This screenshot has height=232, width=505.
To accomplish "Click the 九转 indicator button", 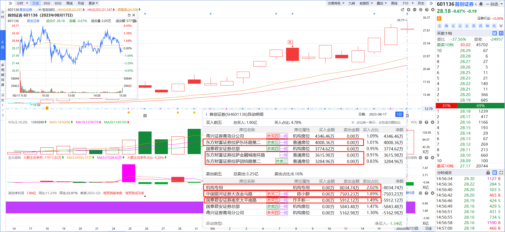I will click(352, 3).
